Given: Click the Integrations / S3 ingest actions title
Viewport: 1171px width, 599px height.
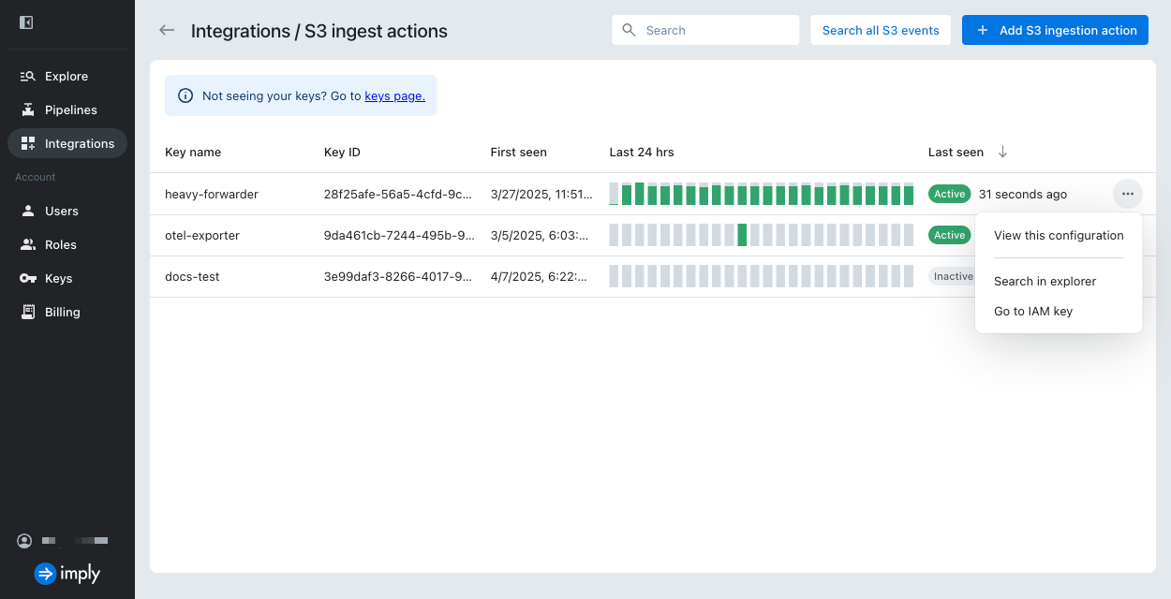Looking at the screenshot, I should coord(319,31).
